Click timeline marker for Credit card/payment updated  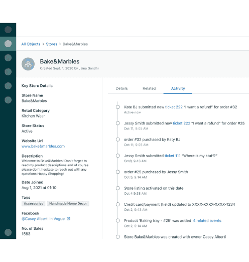[118, 204]
